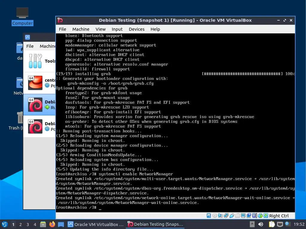The width and height of the screenshot is (306, 229).
Task: Click the recording status icon
Action: tap(249, 216)
